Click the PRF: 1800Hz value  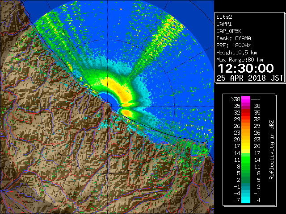click(x=234, y=45)
